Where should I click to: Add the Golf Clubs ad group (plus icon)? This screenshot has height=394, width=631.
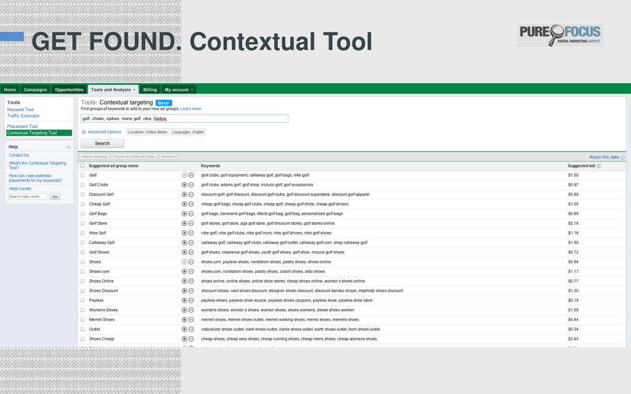[x=184, y=185]
